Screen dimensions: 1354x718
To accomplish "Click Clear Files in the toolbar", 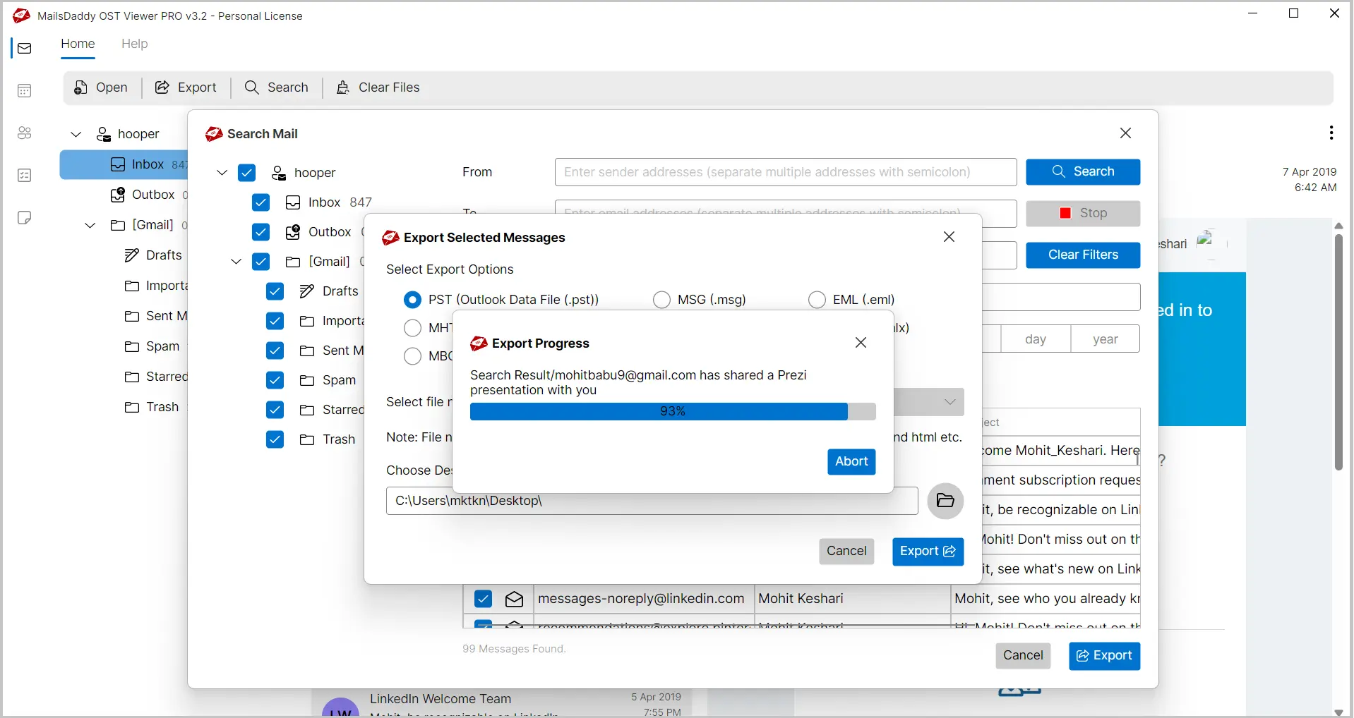I will [x=378, y=87].
